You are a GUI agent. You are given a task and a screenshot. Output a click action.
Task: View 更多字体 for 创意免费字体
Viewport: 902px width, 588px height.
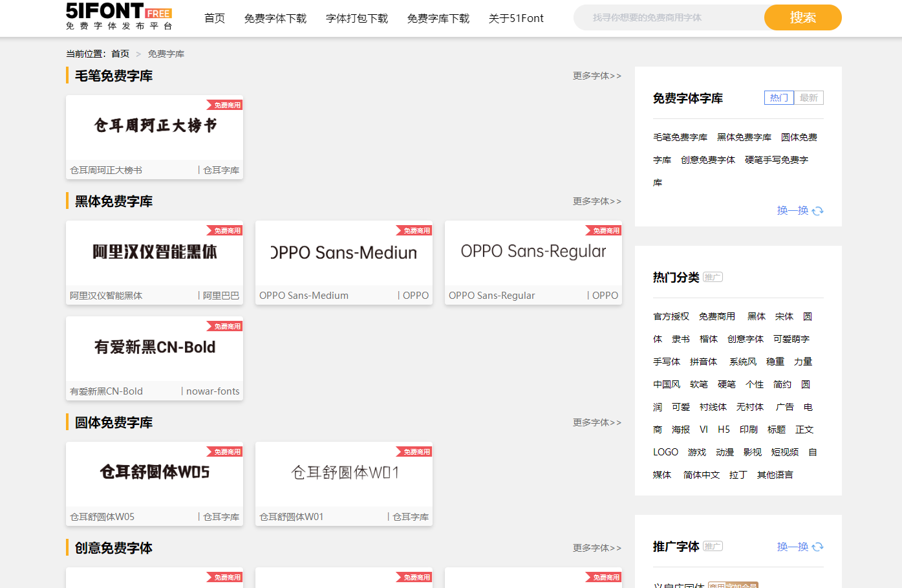point(597,548)
